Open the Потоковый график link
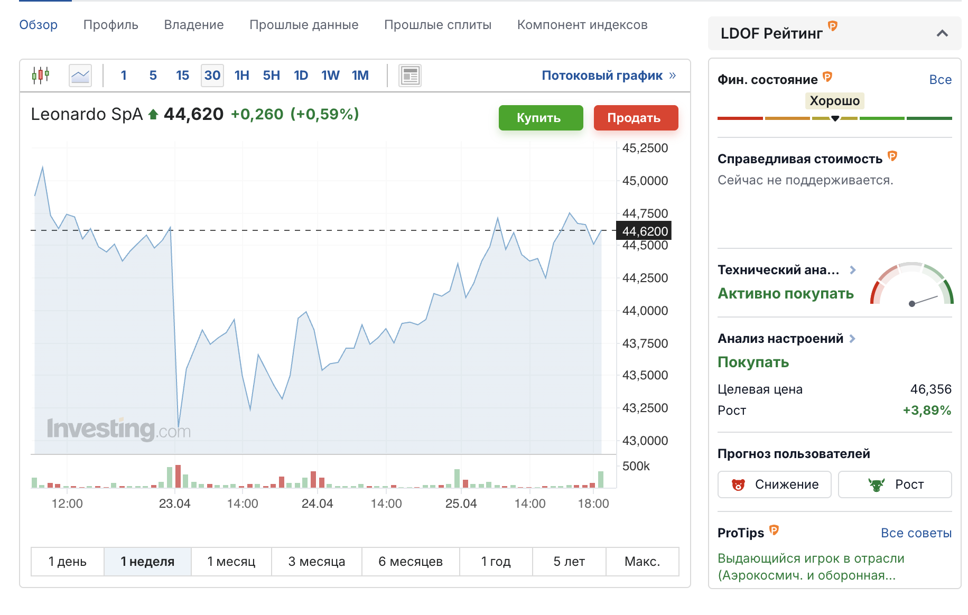Image resolution: width=968 pixels, height=615 pixels. (x=609, y=76)
